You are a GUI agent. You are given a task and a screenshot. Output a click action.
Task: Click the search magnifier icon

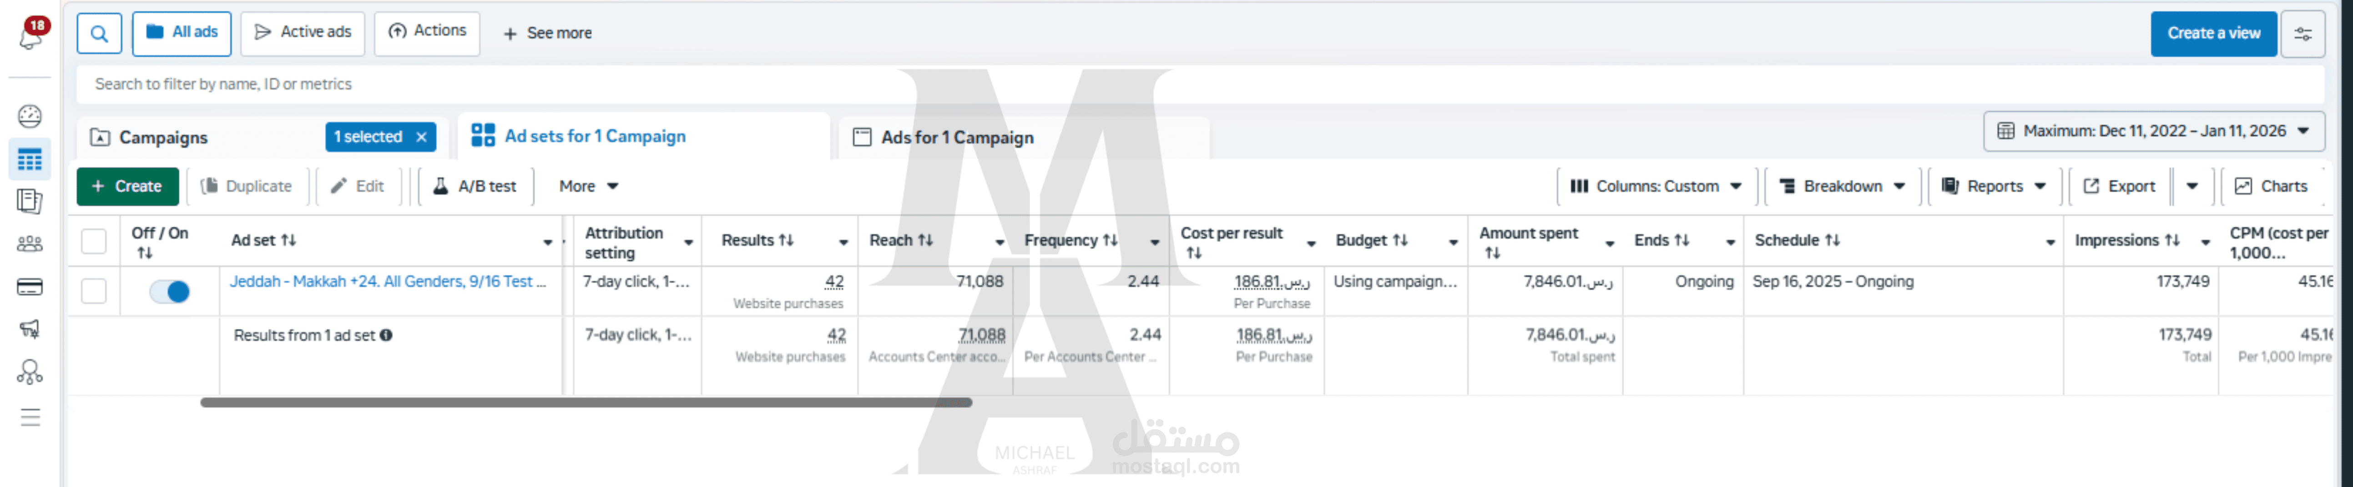(99, 35)
